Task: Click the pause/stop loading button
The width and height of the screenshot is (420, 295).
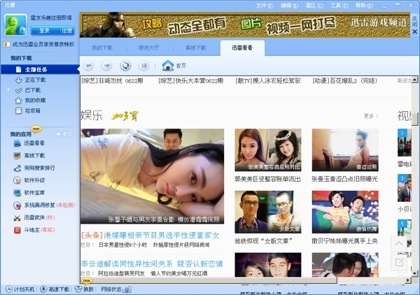Action: [x=143, y=66]
